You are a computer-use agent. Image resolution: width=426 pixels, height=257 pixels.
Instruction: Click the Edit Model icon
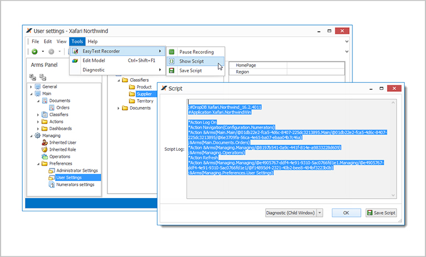coord(75,61)
